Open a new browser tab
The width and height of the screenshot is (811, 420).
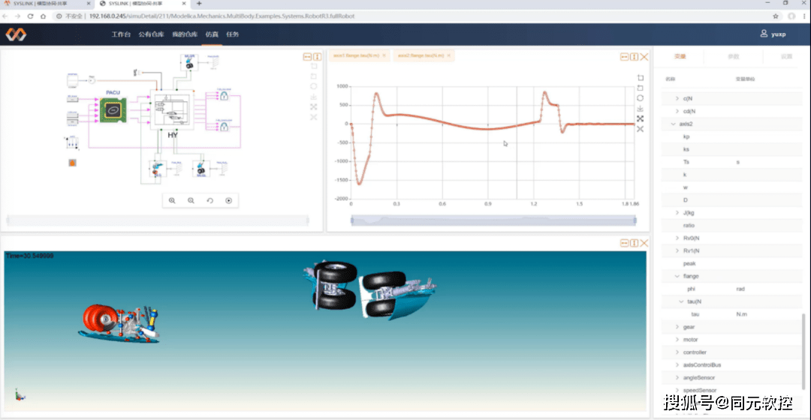tap(199, 4)
